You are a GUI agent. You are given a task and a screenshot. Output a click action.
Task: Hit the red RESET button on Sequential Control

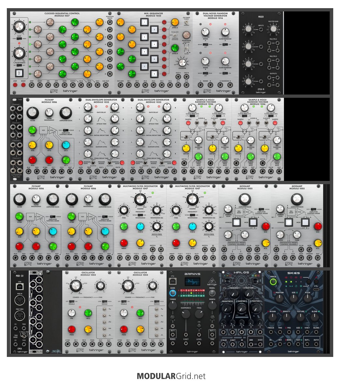tap(23, 85)
